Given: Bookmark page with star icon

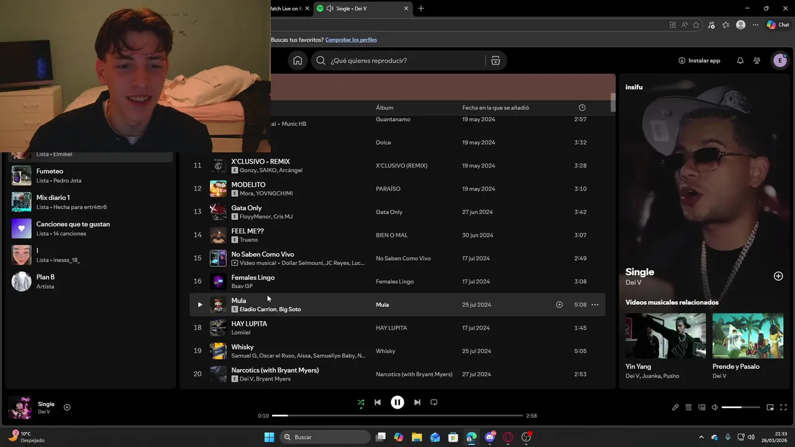Looking at the screenshot, I should [696, 25].
